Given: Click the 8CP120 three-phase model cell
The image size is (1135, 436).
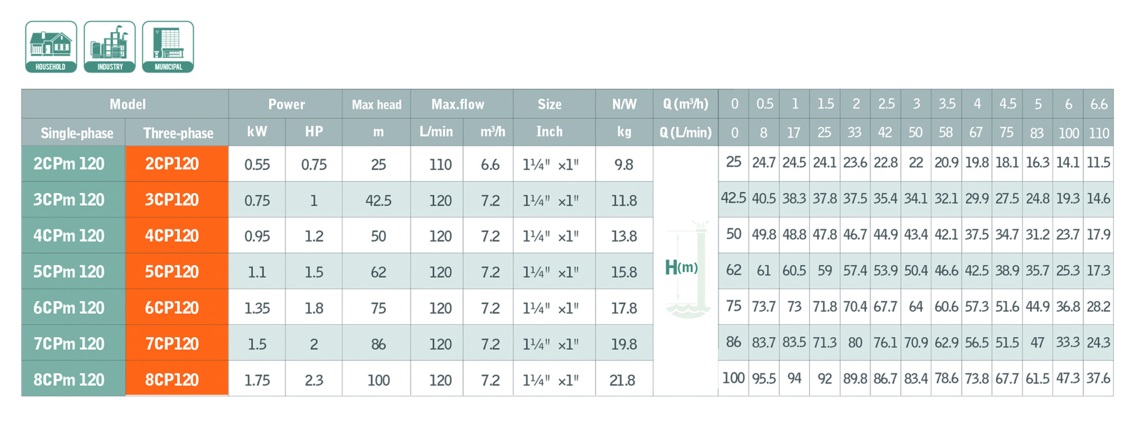Looking at the screenshot, I should [x=172, y=380].
